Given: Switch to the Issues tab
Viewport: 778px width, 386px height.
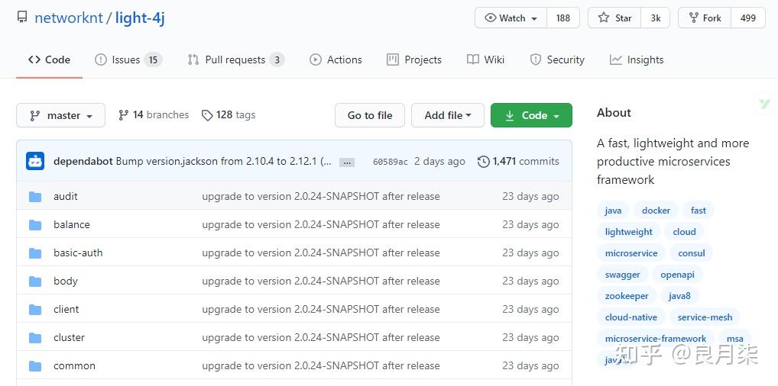Looking at the screenshot, I should (128, 60).
